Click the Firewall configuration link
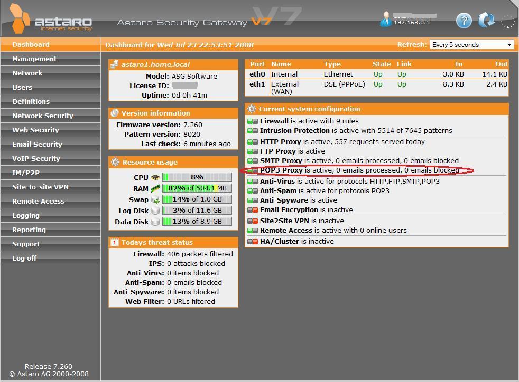The height and width of the screenshot is (382, 519). pyautogui.click(x=274, y=121)
